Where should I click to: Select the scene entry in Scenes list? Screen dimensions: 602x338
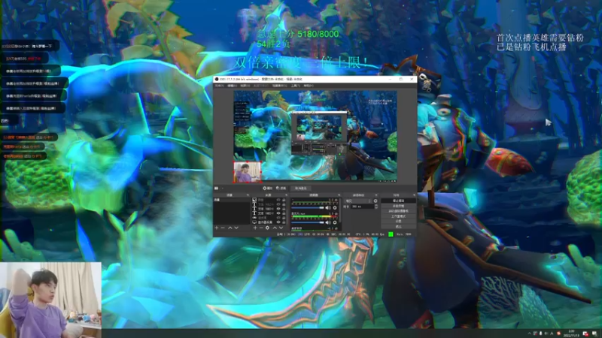[x=232, y=200]
